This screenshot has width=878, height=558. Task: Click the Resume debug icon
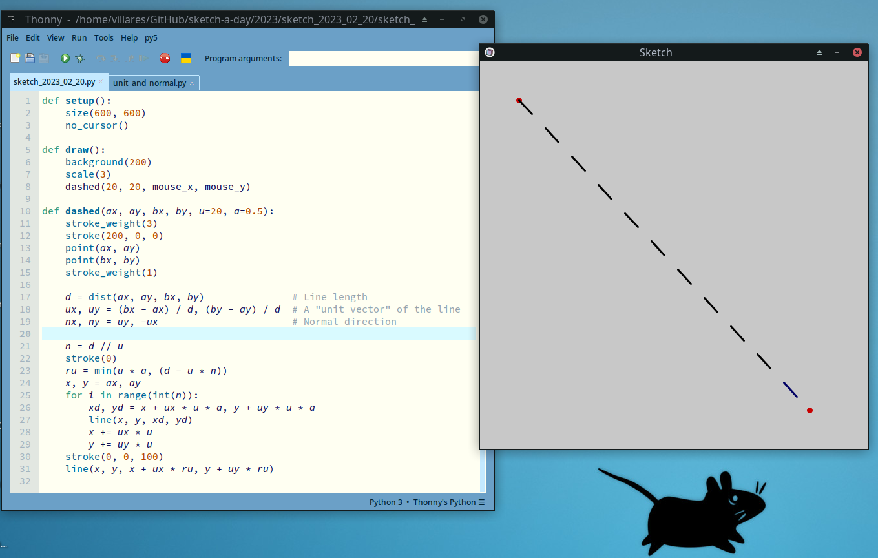point(143,59)
